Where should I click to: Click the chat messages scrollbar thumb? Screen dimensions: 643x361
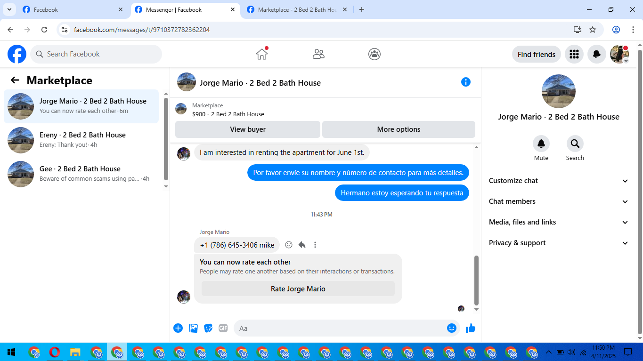click(x=476, y=280)
